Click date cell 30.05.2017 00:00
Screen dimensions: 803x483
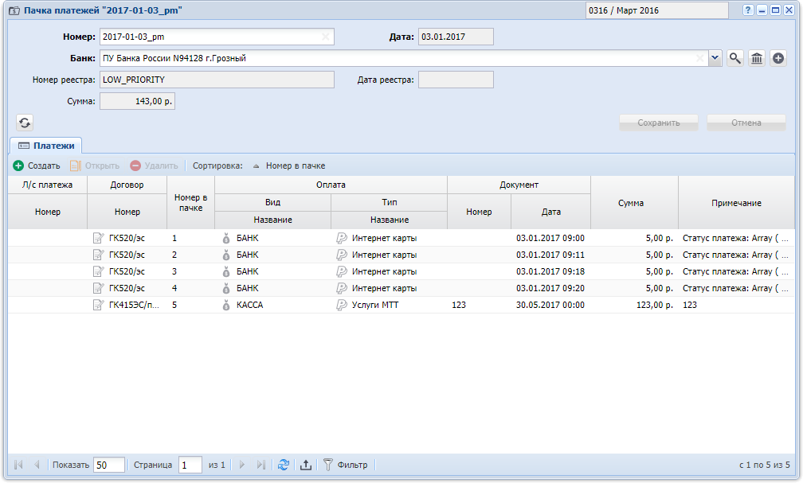pos(550,305)
